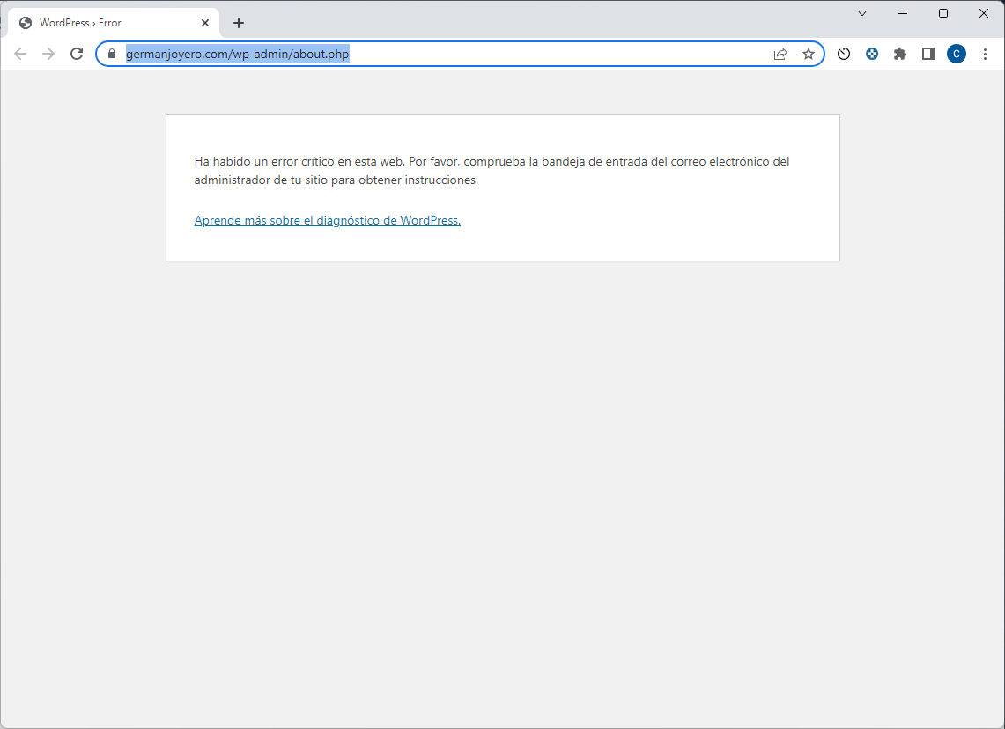Open the profile avatar labeled C
The width and height of the screenshot is (1005, 729).
[x=957, y=54]
